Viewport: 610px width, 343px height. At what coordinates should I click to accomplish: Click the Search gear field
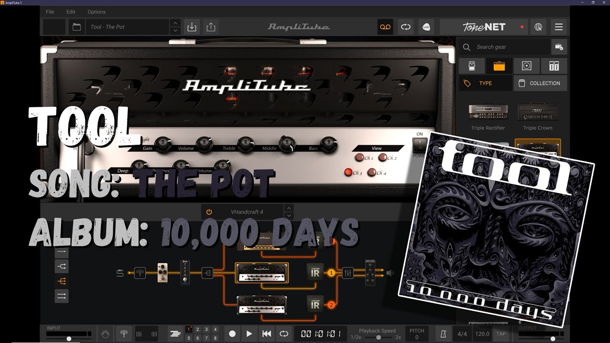coord(504,47)
